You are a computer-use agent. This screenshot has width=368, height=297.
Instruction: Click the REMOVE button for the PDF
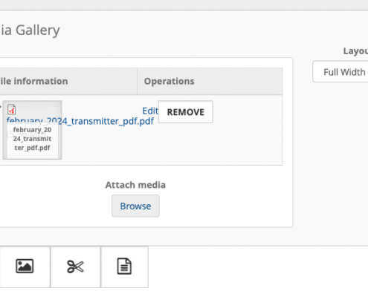(x=186, y=112)
